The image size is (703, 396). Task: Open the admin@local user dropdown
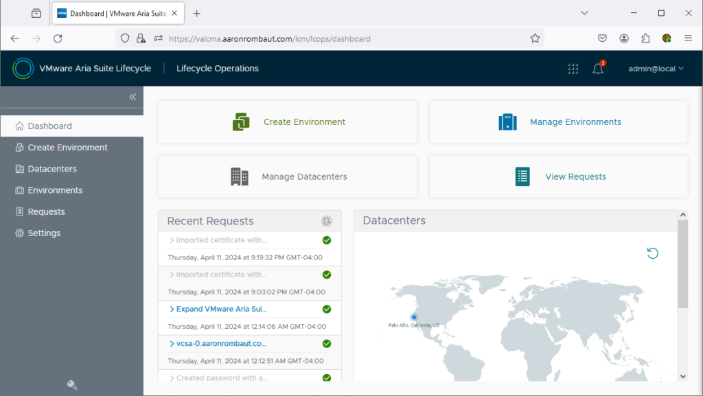tap(656, 69)
